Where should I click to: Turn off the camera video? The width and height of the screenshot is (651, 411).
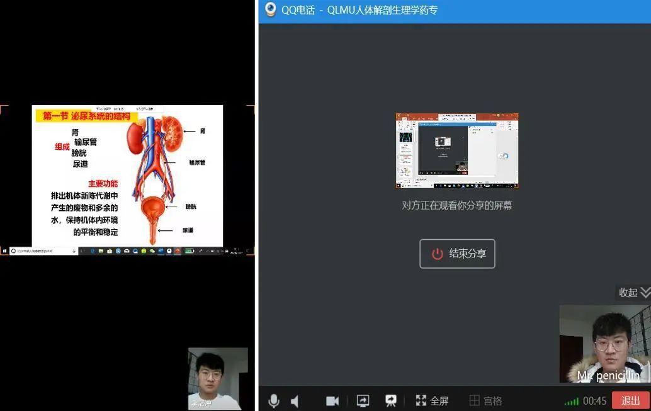(332, 401)
